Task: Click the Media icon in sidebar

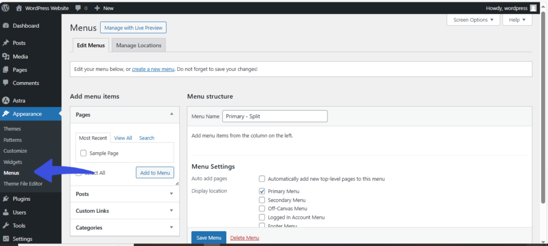Action: coord(5,57)
